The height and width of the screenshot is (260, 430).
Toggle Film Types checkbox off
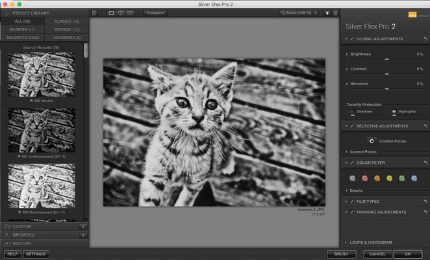pyautogui.click(x=352, y=201)
